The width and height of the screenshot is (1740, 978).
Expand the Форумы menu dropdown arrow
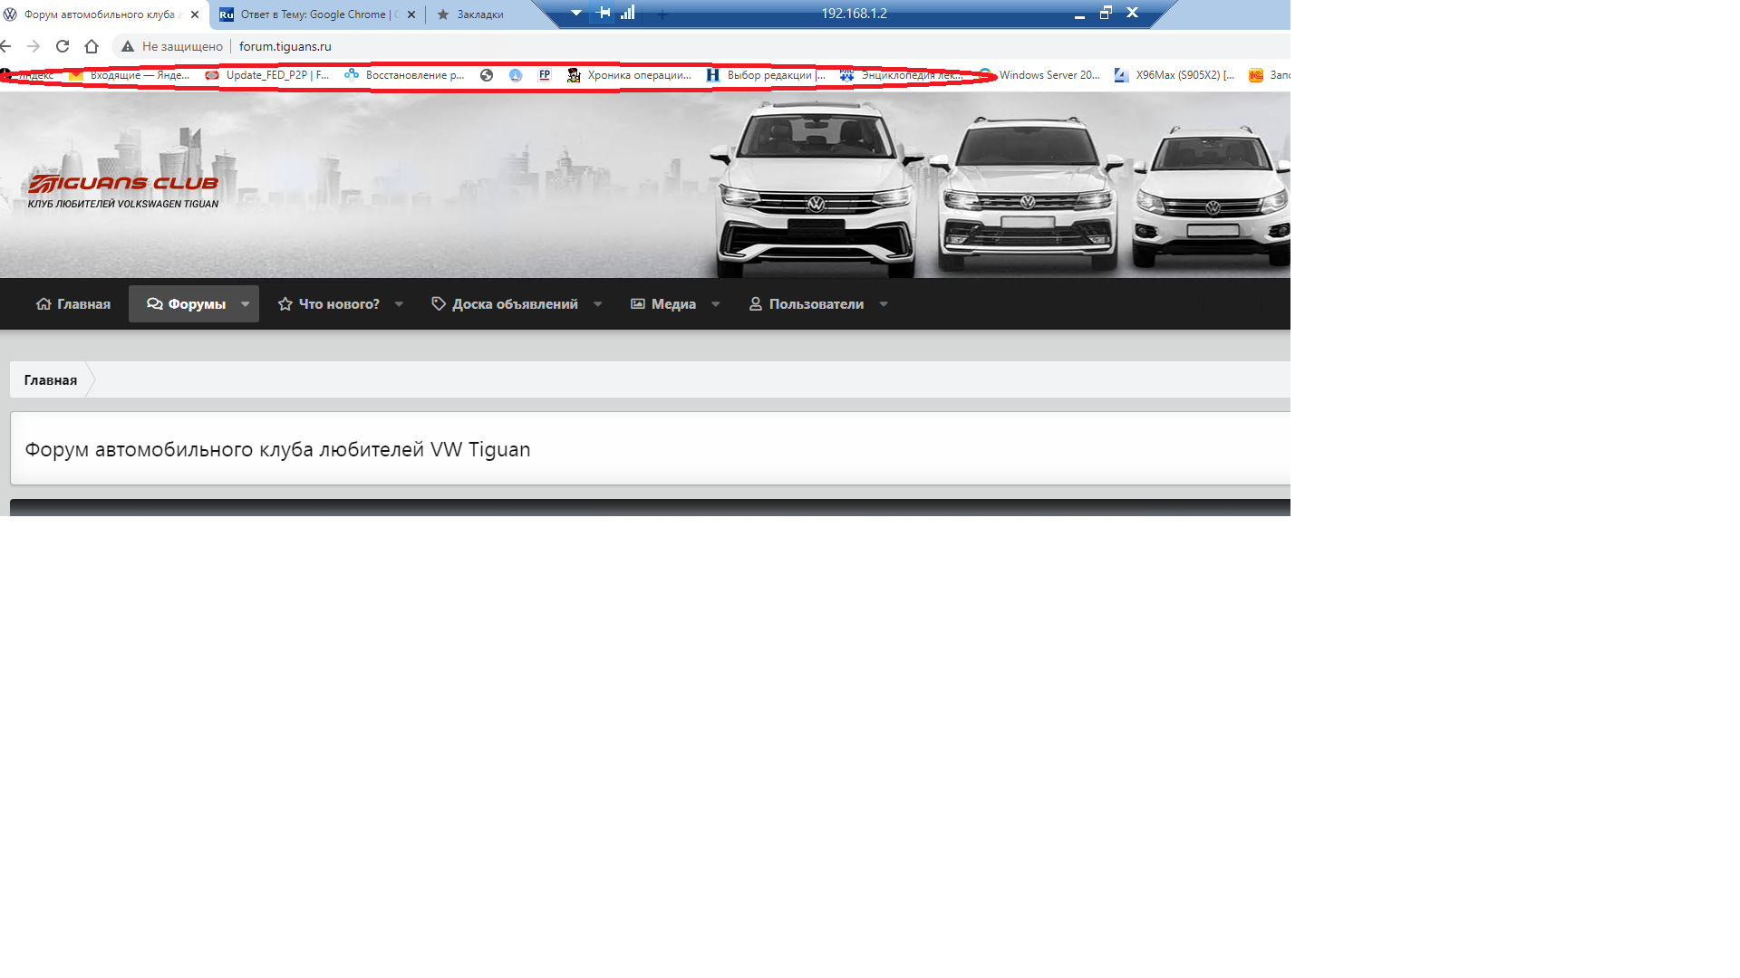246,304
